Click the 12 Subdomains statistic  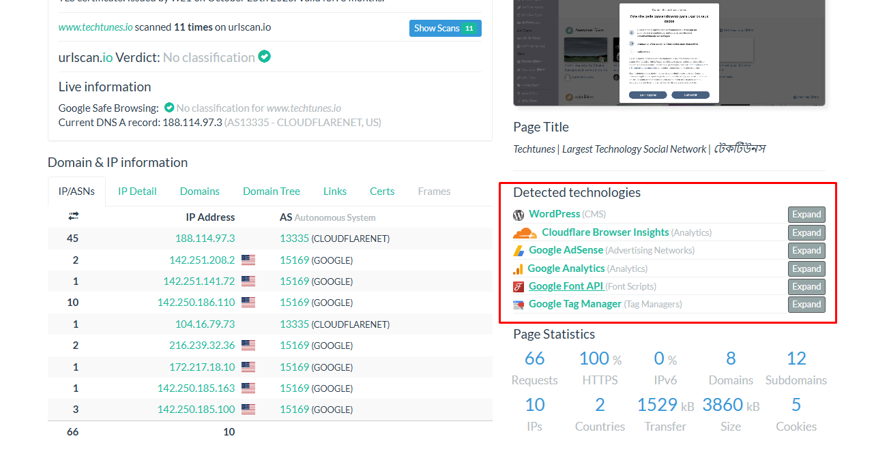796,367
